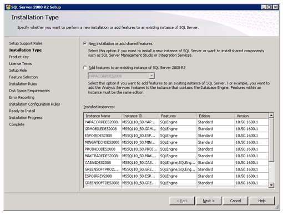Maximize the SQL Server Setup window
Screen dimensions: 283x215
[x=269, y=7]
